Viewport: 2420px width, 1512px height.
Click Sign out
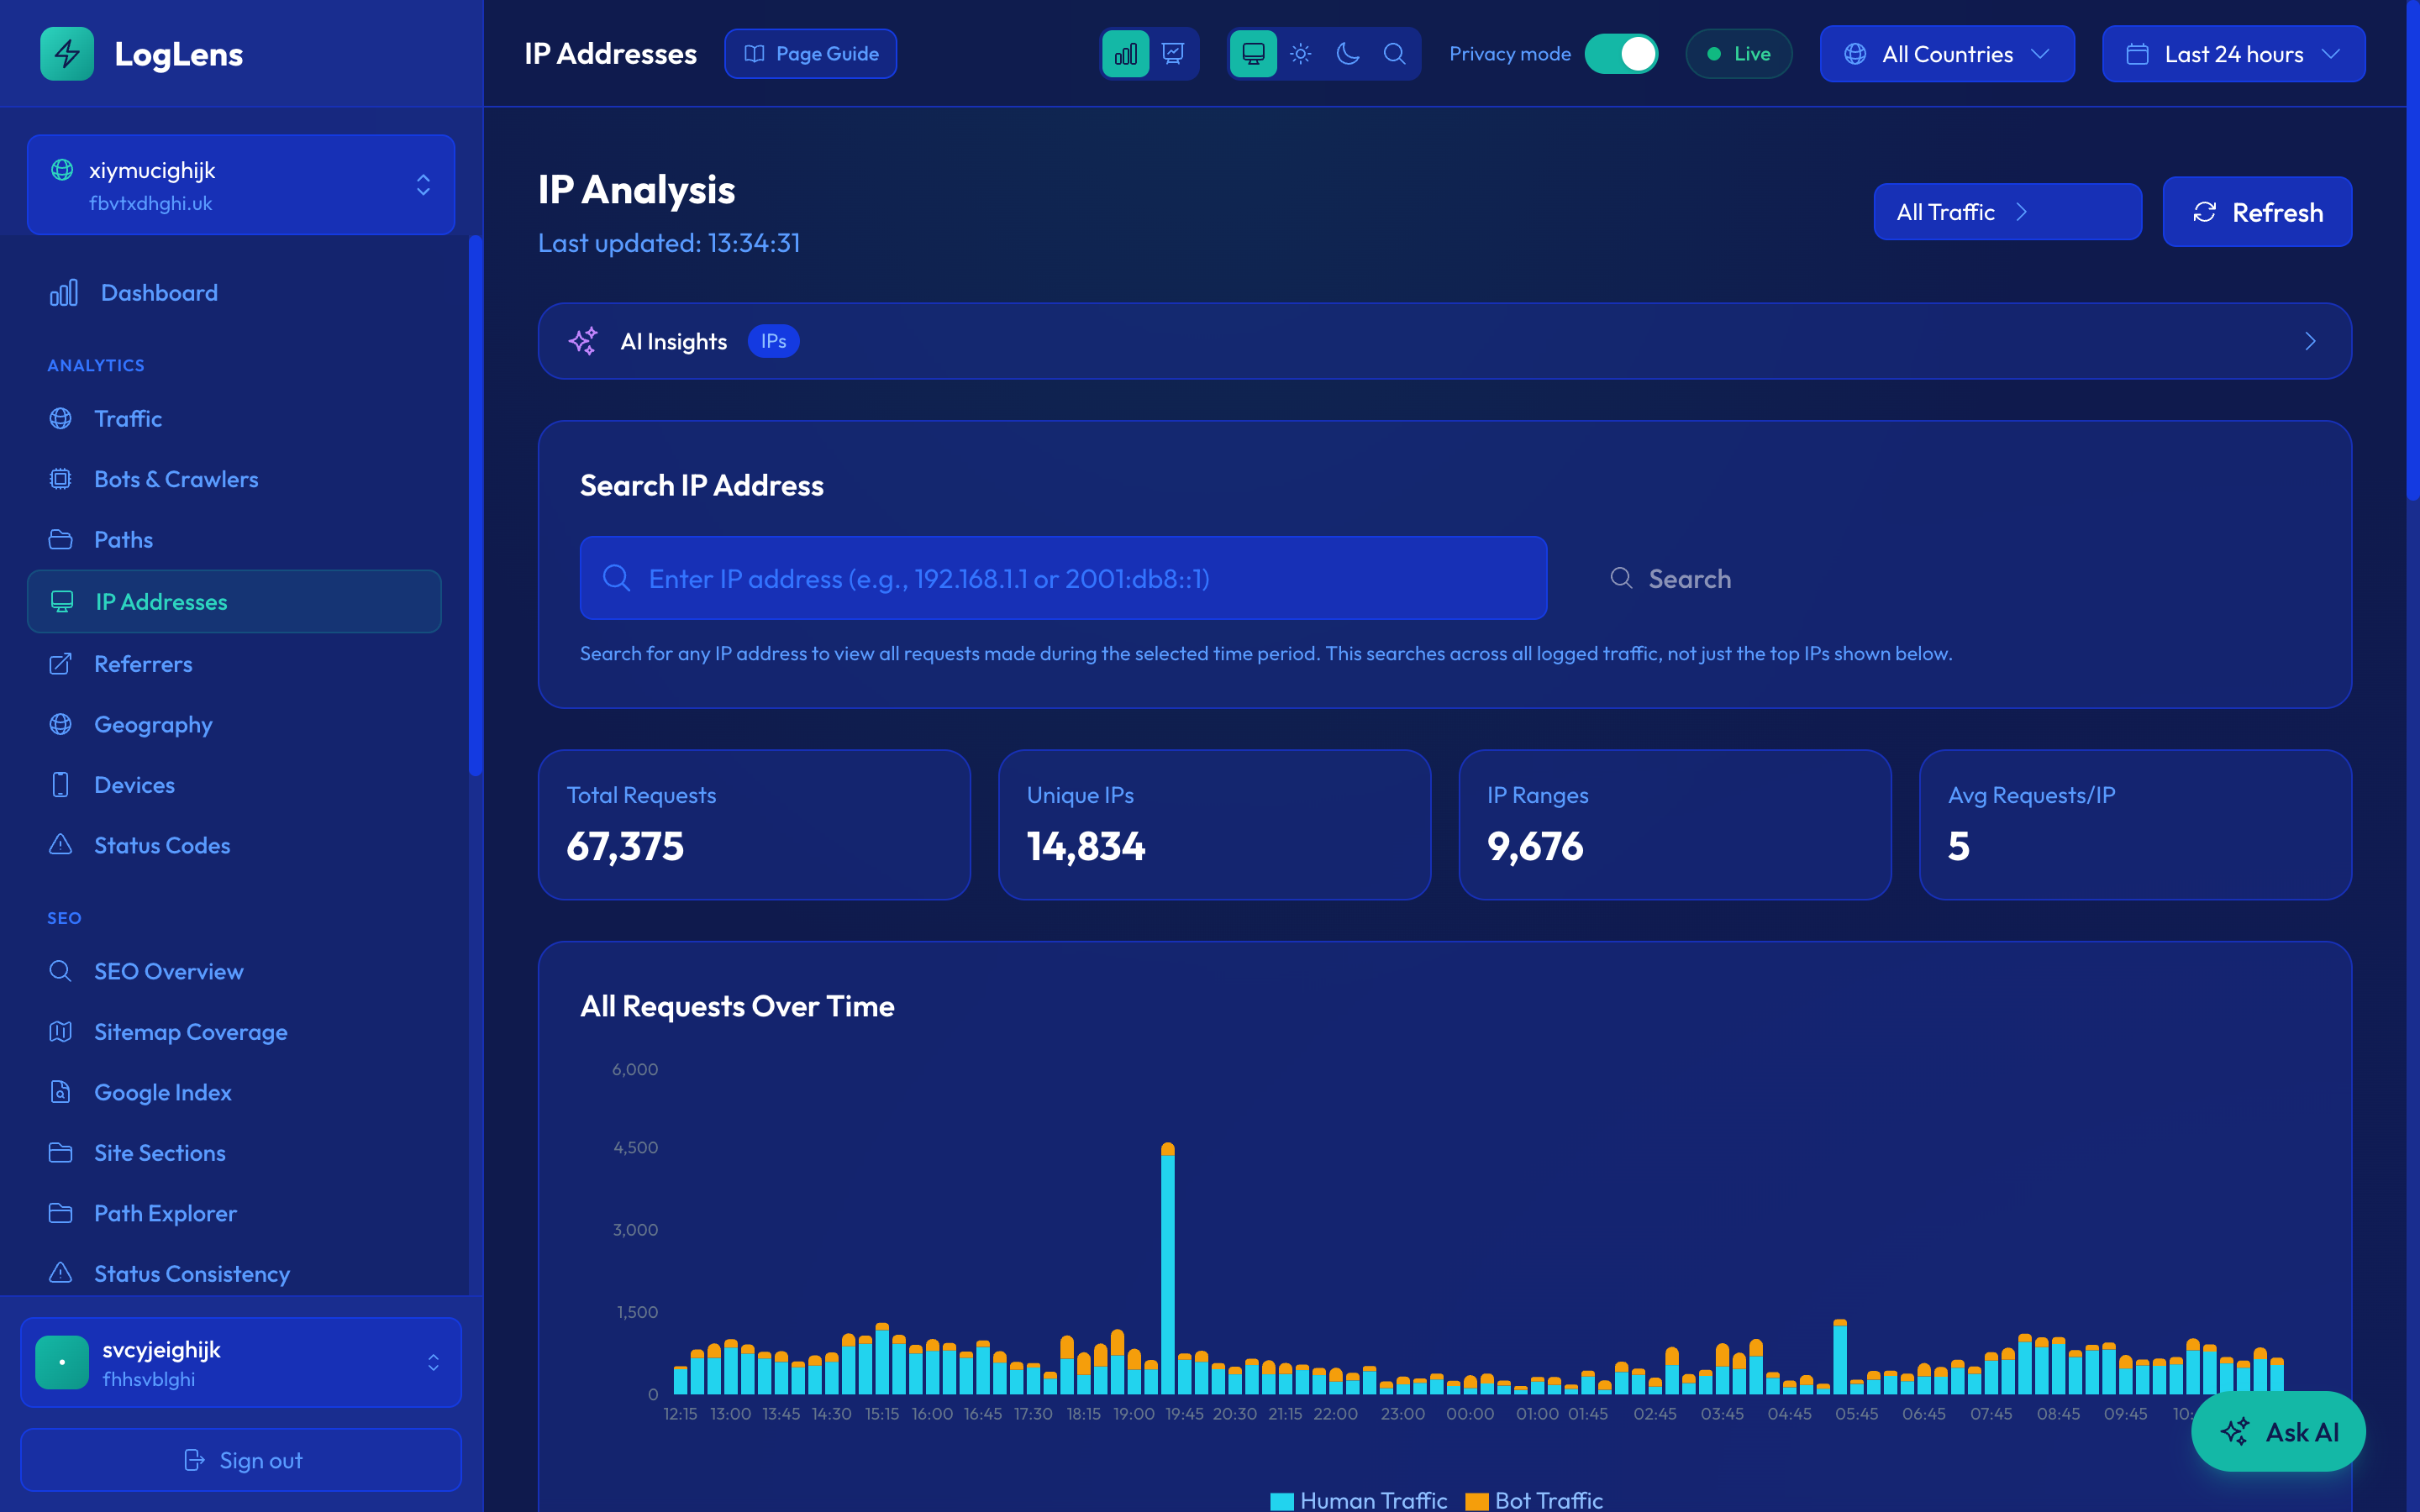point(241,1460)
